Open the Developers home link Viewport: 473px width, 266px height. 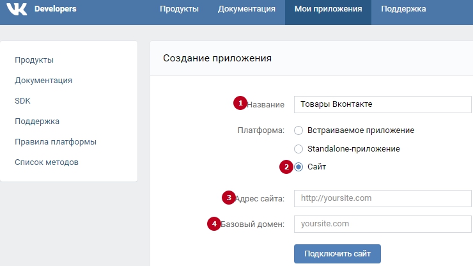[x=55, y=9]
